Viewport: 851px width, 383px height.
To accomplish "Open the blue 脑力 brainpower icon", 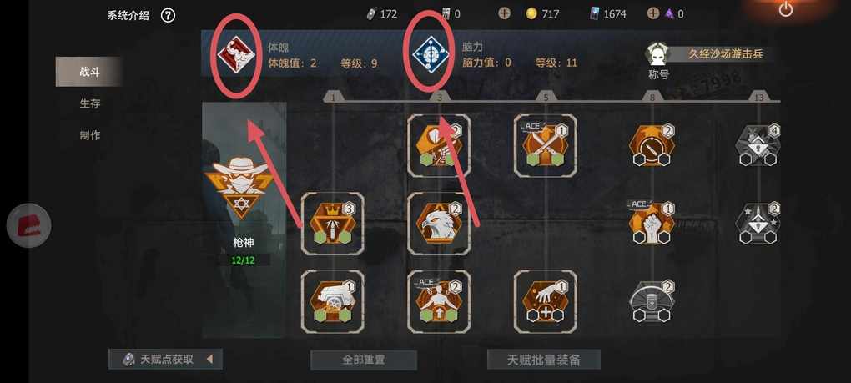I will (x=431, y=54).
